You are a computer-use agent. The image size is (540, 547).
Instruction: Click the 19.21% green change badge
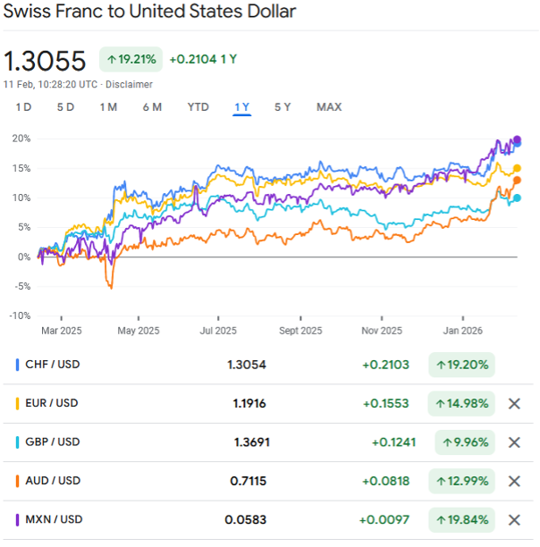(131, 59)
